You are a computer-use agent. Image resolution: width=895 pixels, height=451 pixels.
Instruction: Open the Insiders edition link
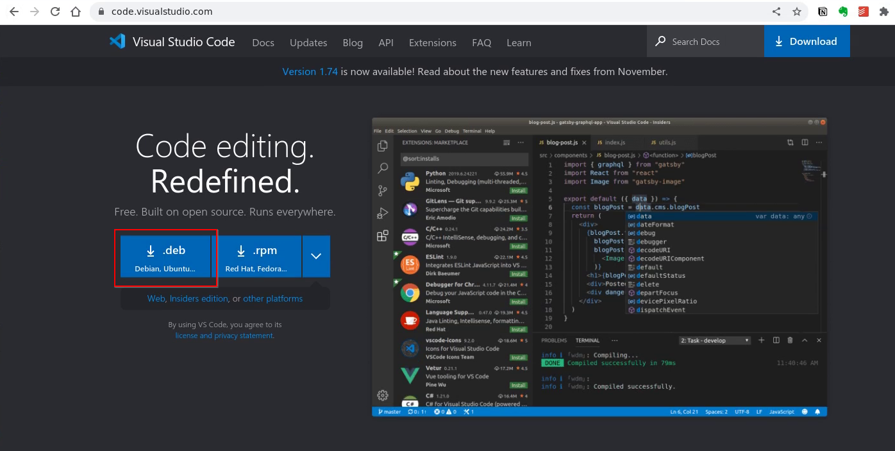pyautogui.click(x=199, y=298)
